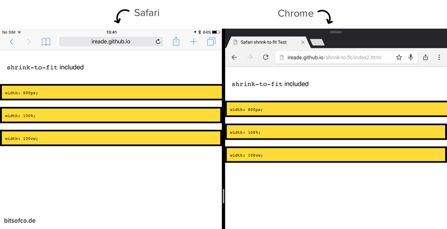Click split view handle atop Chrome
Image resolution: width=447 pixels, height=229 pixels.
click(336, 32)
